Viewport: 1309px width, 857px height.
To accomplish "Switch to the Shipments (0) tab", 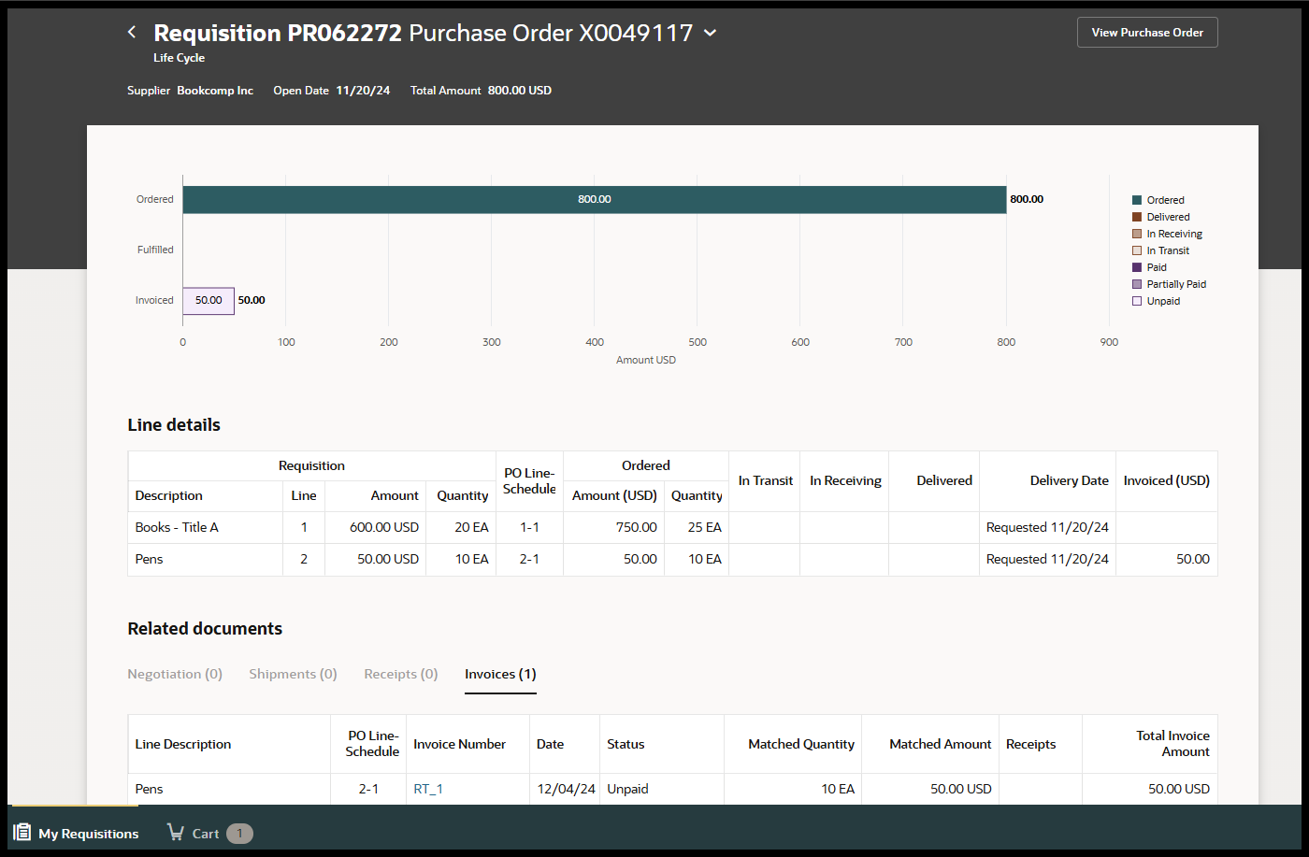I will [293, 674].
